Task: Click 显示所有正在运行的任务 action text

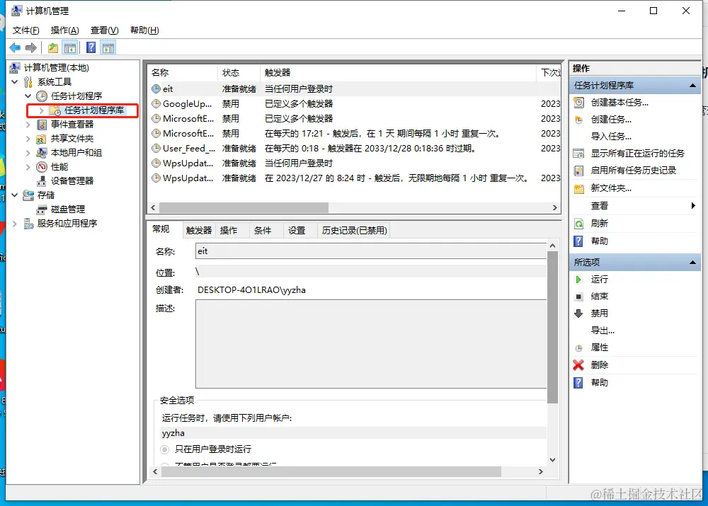Action: point(638,154)
